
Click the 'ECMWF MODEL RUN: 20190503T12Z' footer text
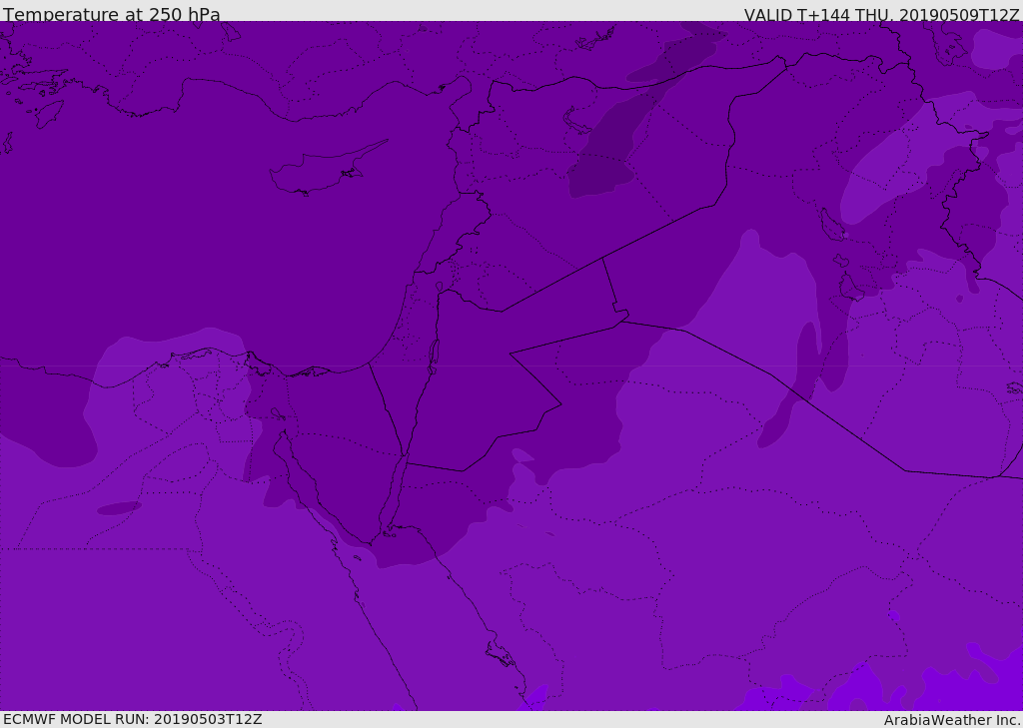pos(133,720)
